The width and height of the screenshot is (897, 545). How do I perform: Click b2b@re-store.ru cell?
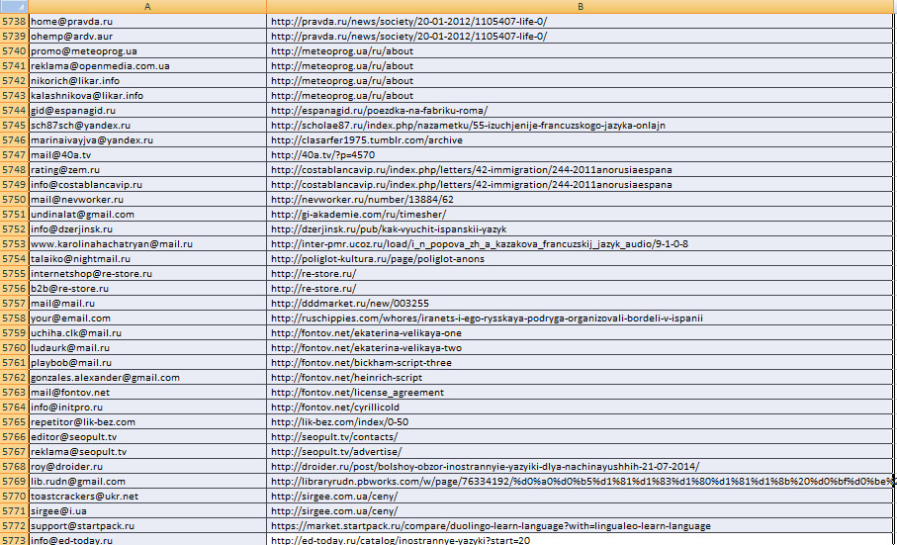pyautogui.click(x=147, y=288)
